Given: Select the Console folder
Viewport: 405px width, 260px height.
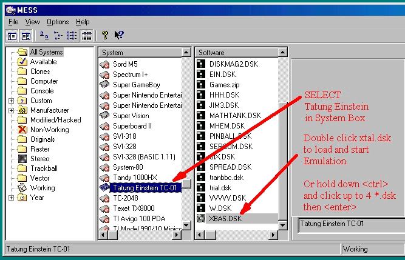Looking at the screenshot, I should [x=42, y=91].
